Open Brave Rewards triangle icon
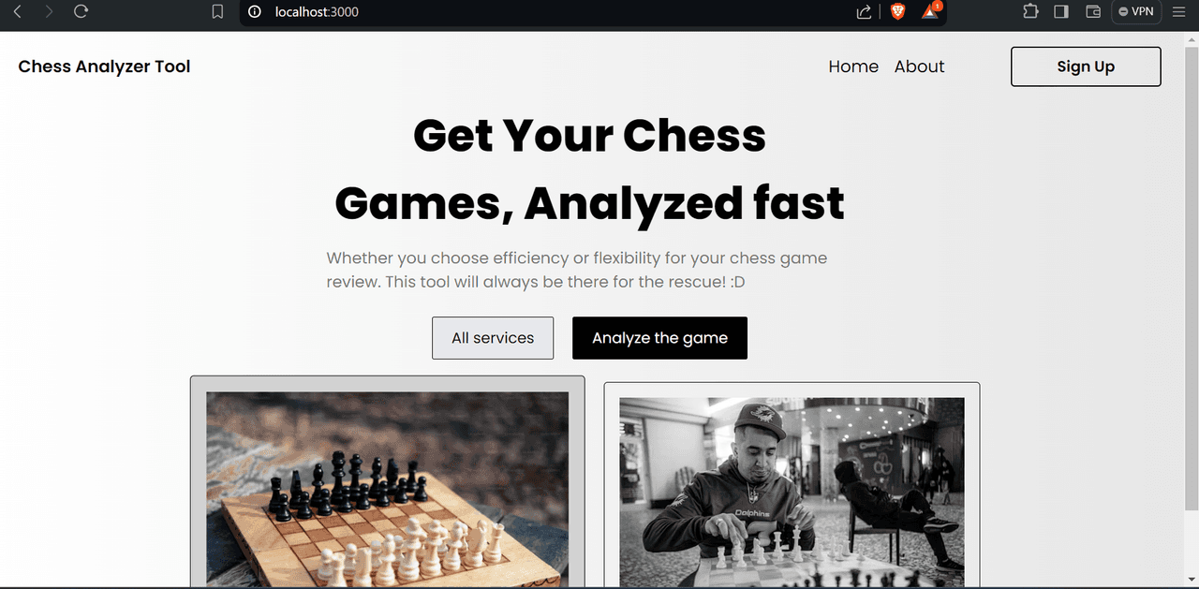This screenshot has width=1199, height=589. point(931,11)
